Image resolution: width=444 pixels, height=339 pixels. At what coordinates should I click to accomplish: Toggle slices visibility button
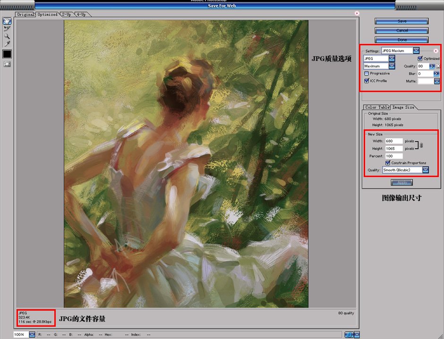[7, 64]
